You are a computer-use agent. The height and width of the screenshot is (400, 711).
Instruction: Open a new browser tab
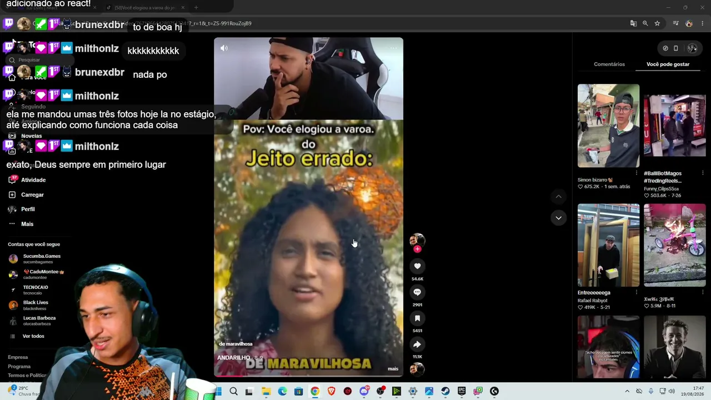[196, 8]
